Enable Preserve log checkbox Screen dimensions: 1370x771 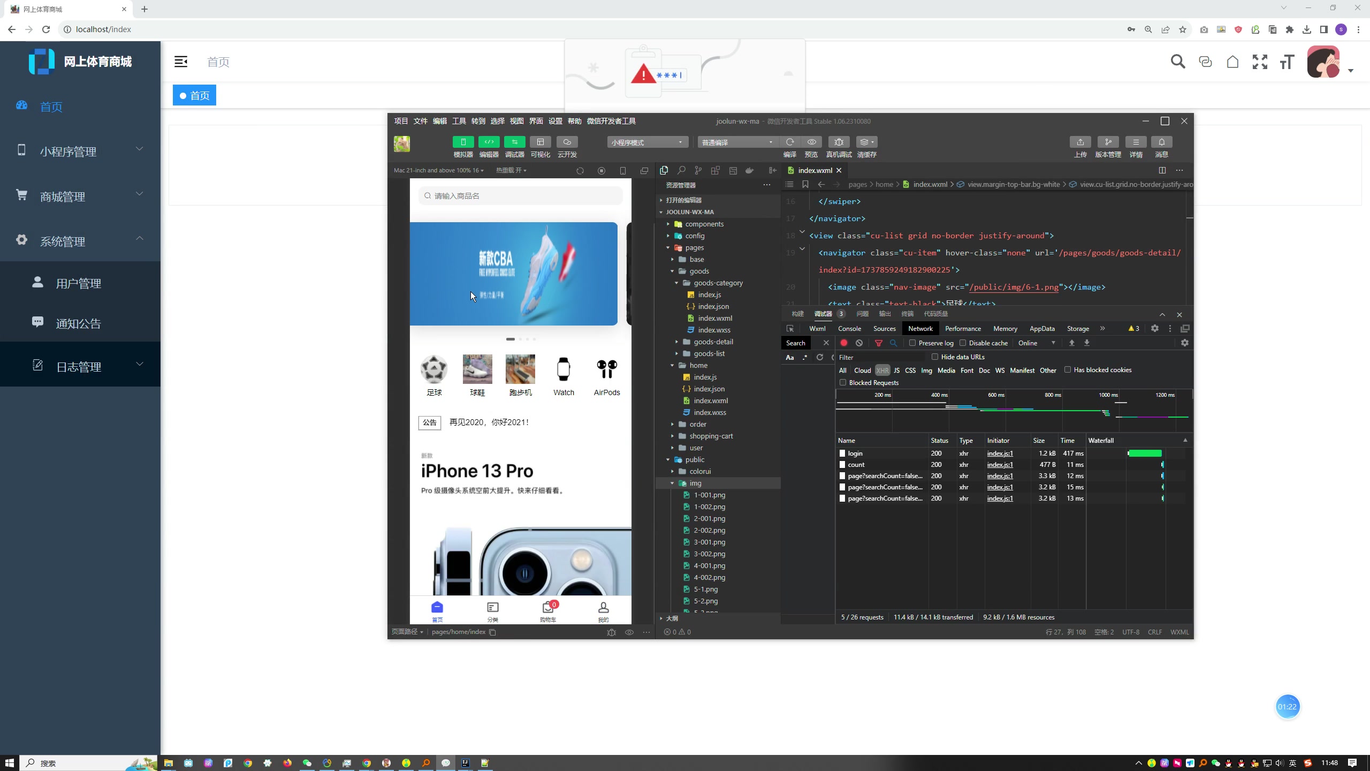(912, 343)
